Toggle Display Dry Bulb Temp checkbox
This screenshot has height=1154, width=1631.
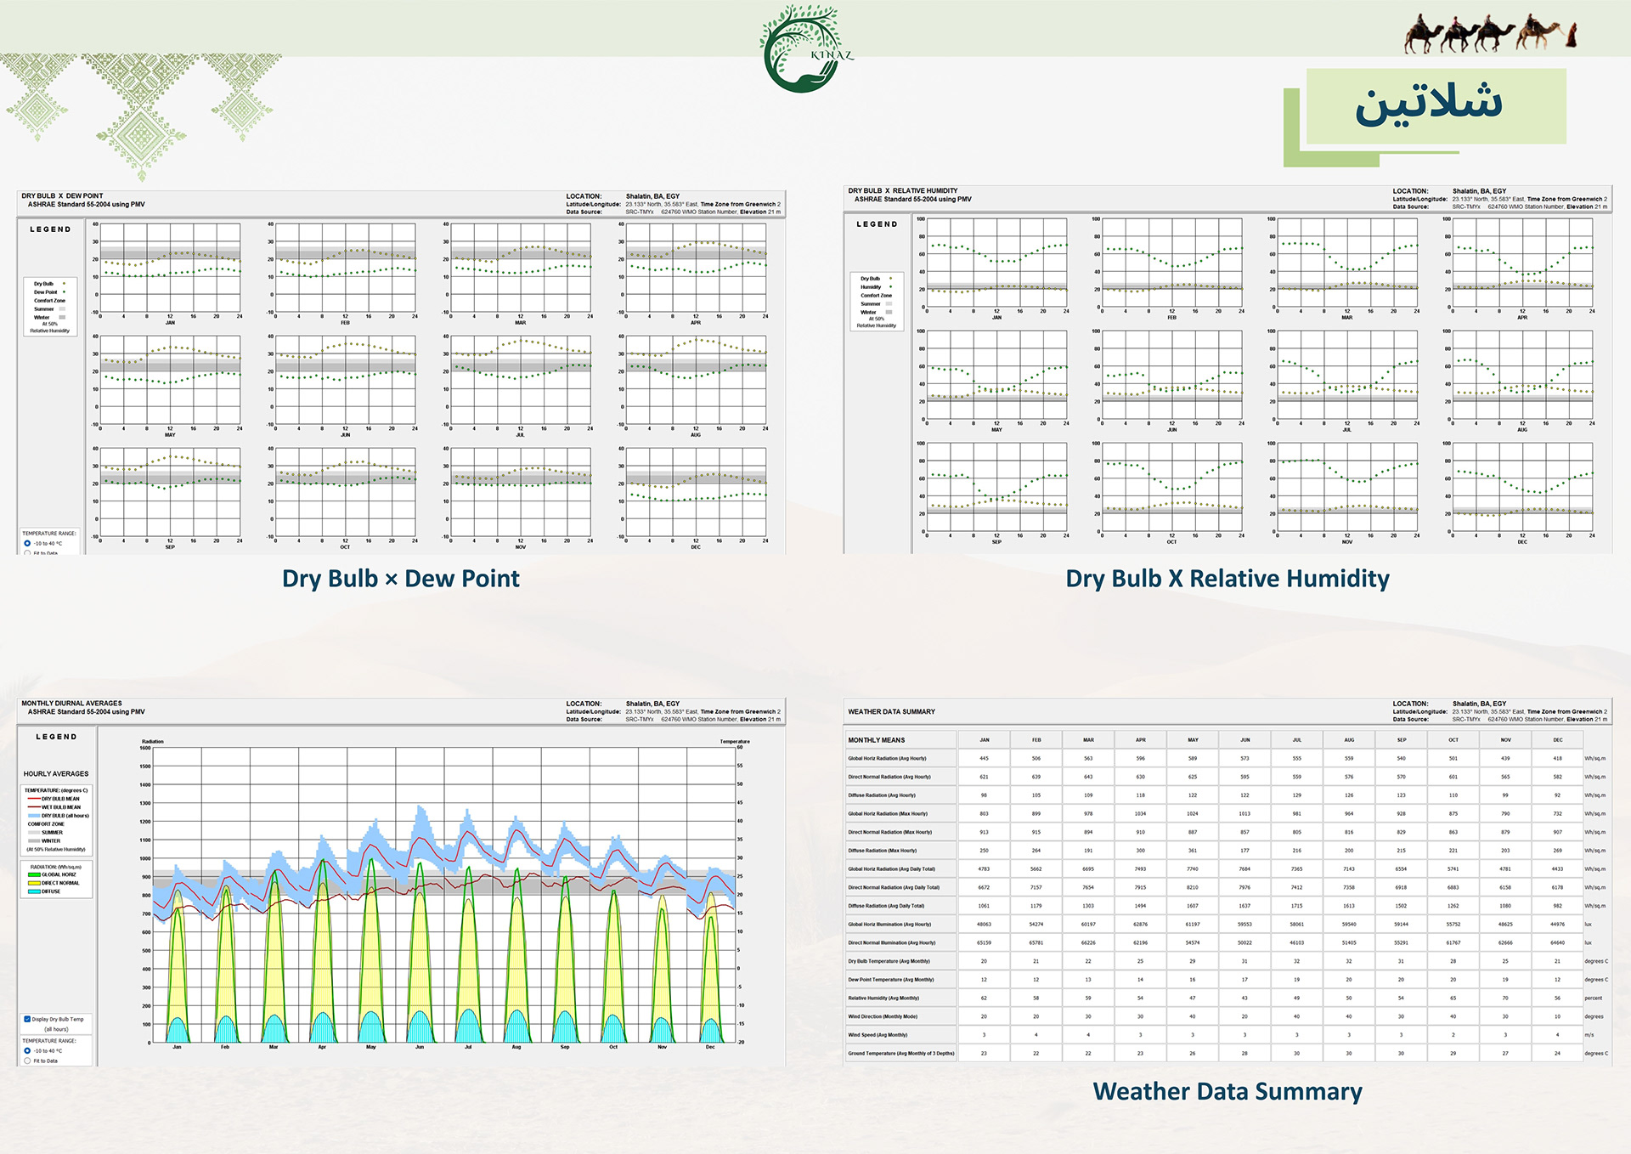27,1019
